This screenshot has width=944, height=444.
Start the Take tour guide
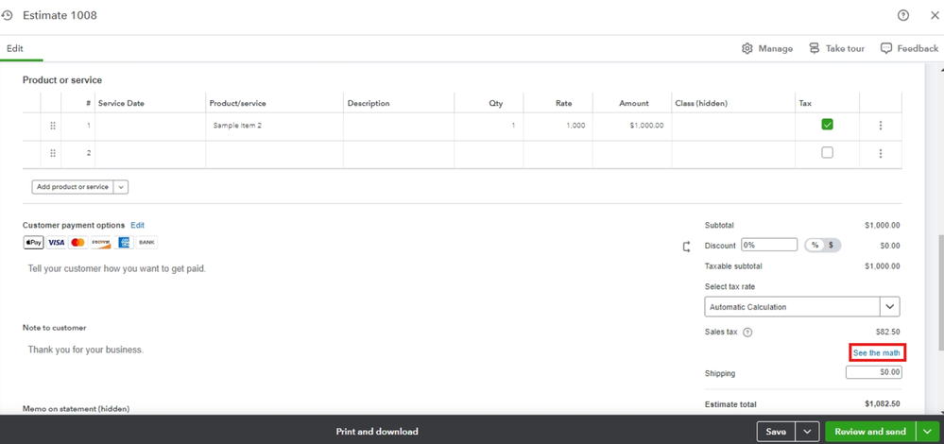point(836,49)
